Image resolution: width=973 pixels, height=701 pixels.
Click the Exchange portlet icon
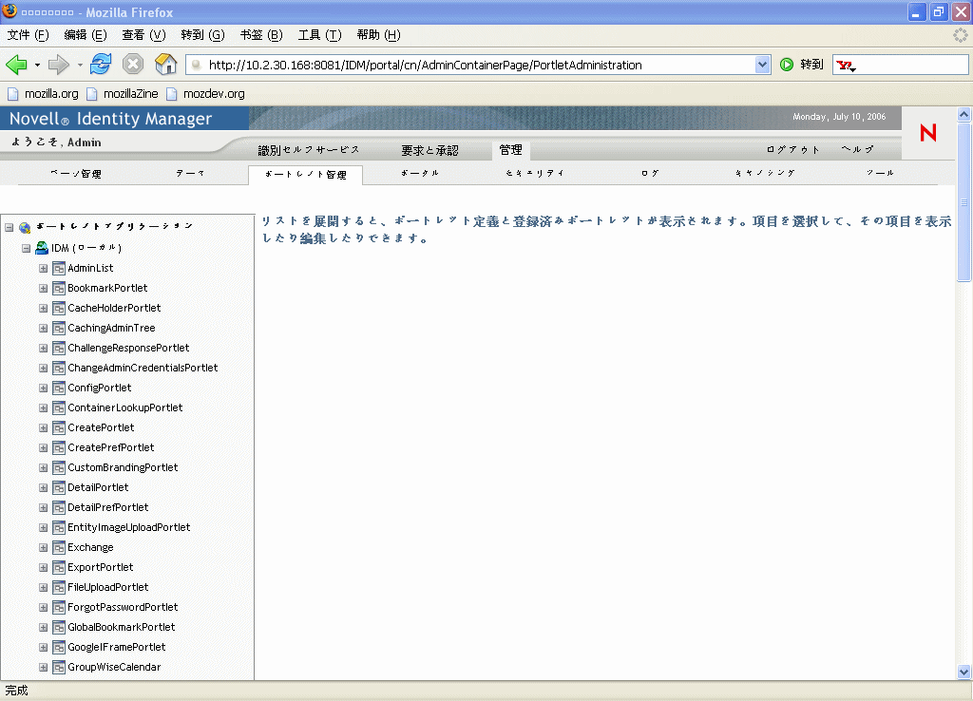[59, 548]
